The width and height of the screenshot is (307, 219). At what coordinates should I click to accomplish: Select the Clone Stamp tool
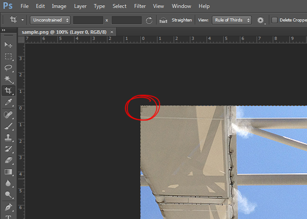[8, 138]
